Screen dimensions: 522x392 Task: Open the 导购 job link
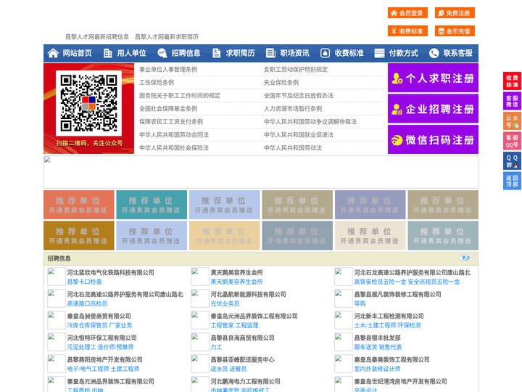click(x=360, y=303)
